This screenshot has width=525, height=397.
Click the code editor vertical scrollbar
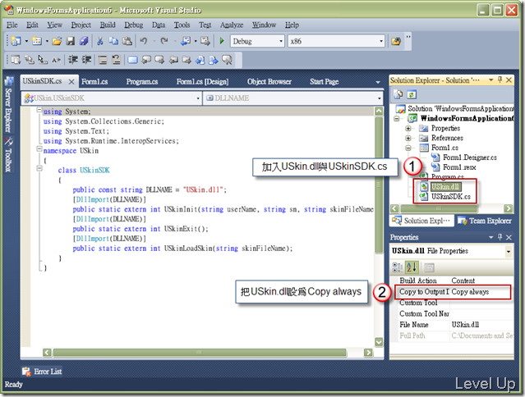[x=379, y=226]
